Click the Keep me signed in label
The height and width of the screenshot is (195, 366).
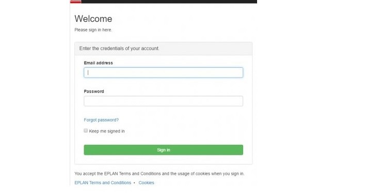tap(107, 131)
